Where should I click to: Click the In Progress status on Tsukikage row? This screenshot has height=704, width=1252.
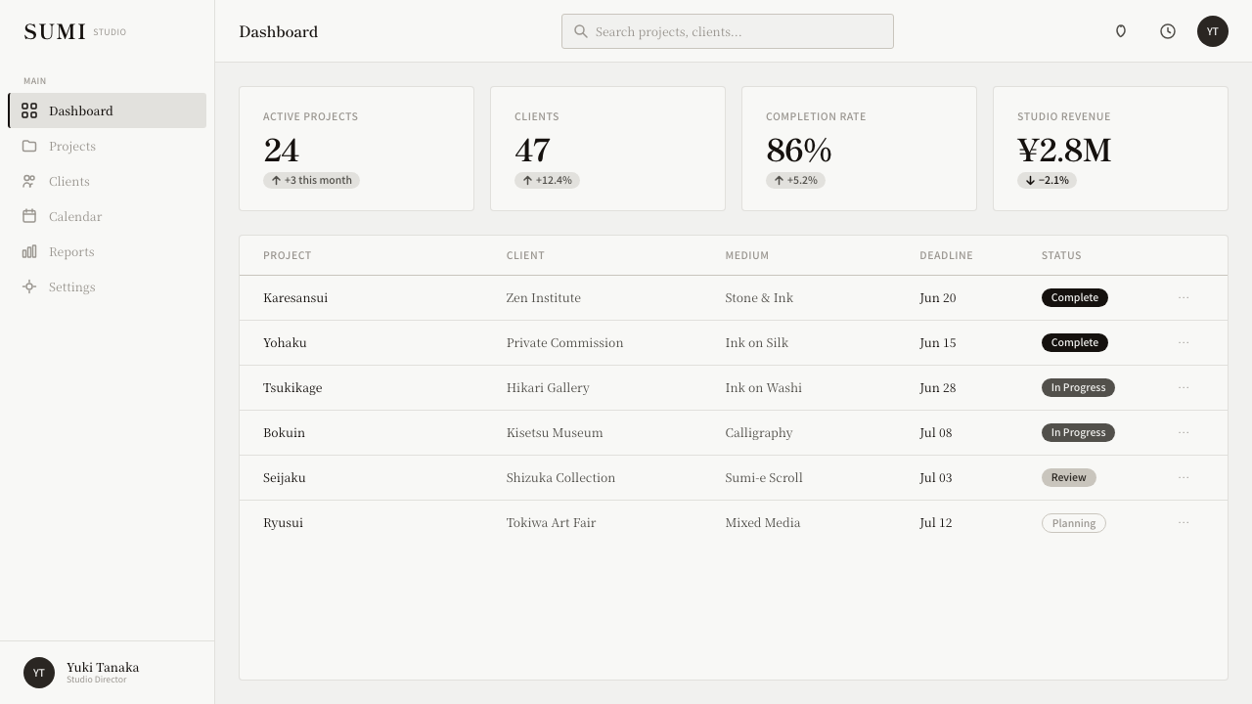click(x=1078, y=387)
